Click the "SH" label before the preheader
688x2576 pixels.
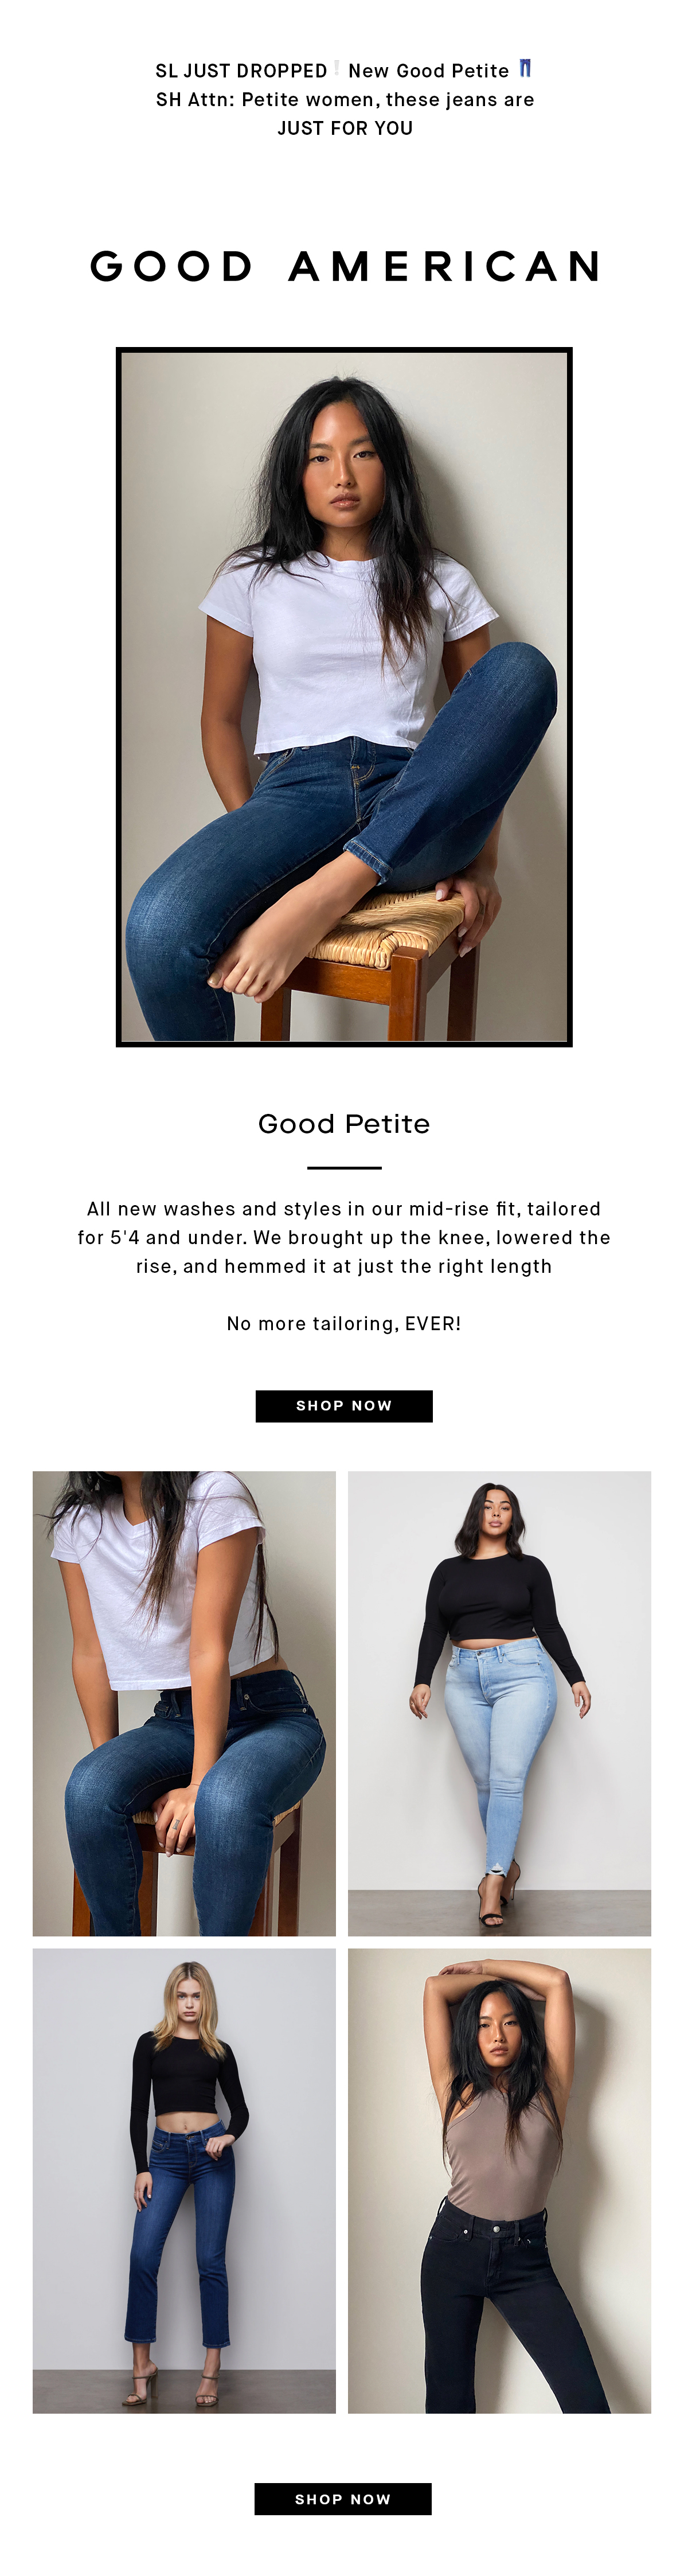pos(168,100)
